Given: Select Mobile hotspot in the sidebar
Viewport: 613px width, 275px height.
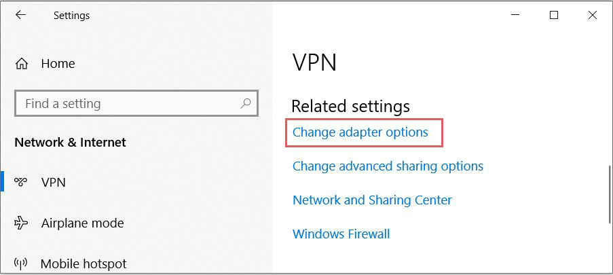Looking at the screenshot, I should [x=83, y=263].
